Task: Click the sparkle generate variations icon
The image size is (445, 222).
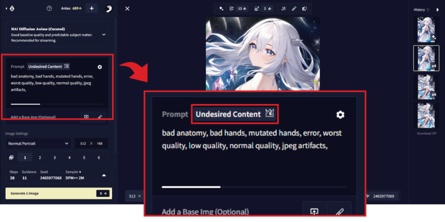Action: coord(221,9)
